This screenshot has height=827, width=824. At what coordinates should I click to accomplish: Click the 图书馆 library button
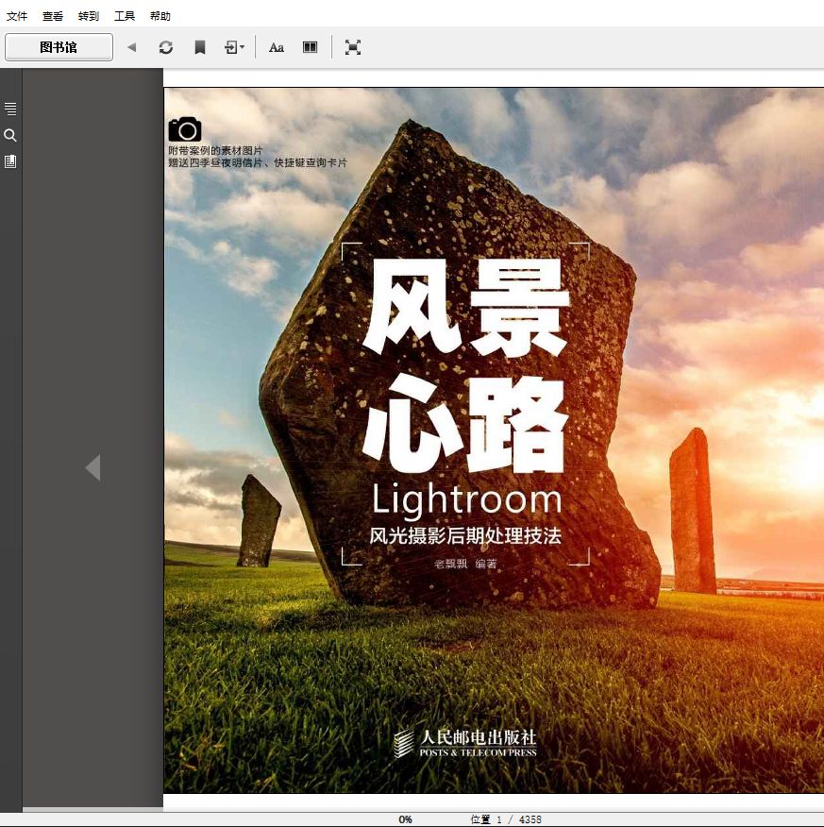coord(59,47)
